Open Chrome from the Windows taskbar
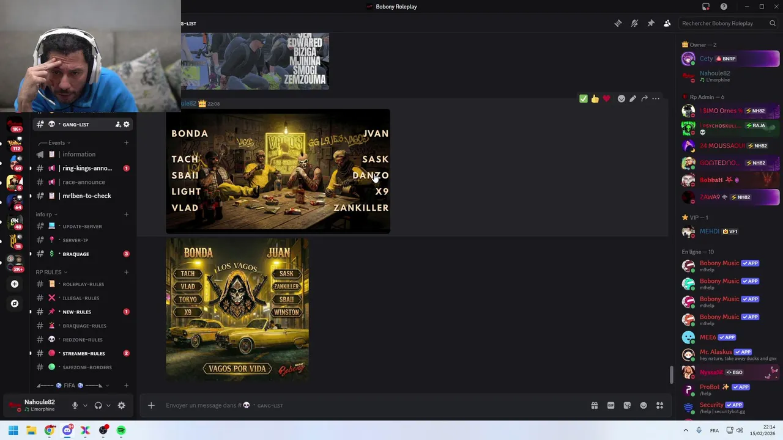 [50, 430]
